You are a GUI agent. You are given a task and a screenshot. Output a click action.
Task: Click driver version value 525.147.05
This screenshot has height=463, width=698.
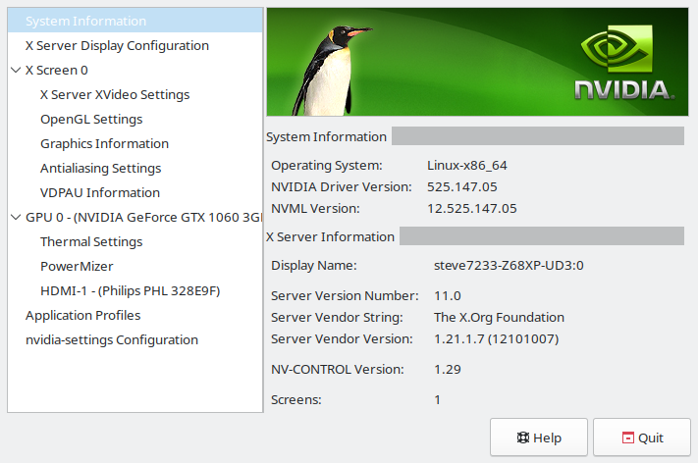[x=462, y=186]
